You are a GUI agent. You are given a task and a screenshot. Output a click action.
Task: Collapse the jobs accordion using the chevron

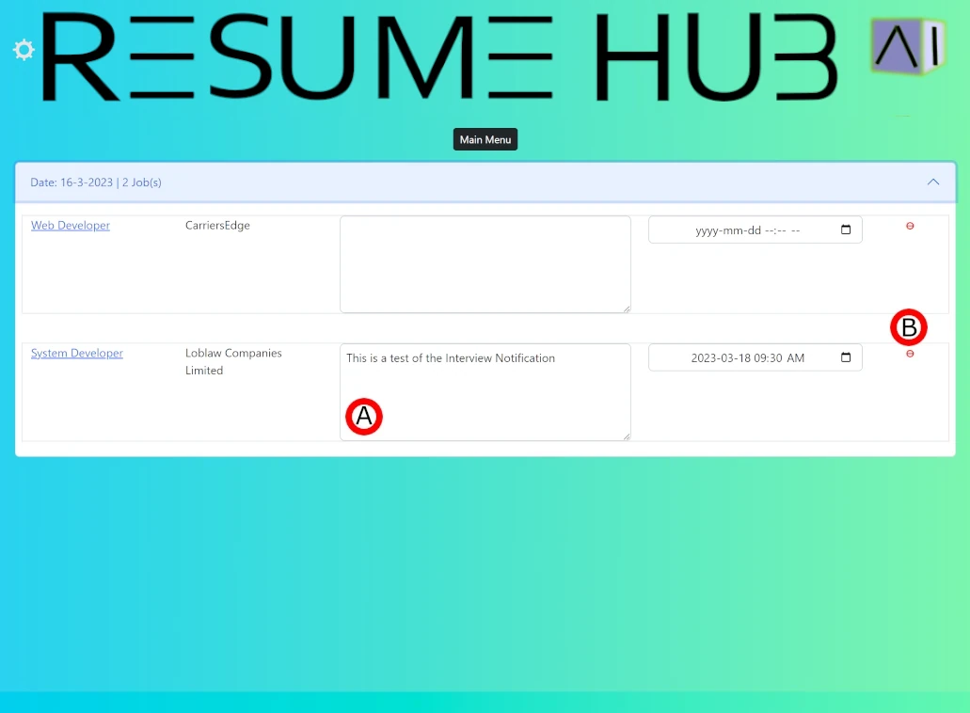click(932, 182)
